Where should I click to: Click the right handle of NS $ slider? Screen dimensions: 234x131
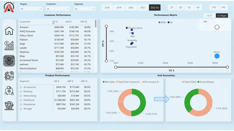pos(227,67)
